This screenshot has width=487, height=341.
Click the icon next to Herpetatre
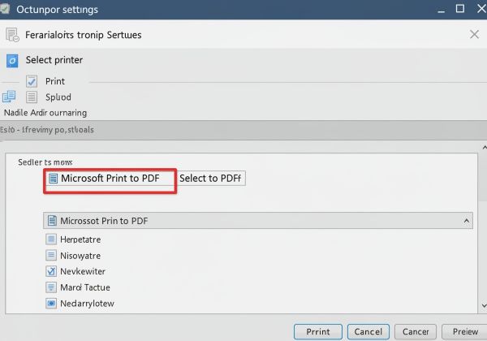tap(52, 240)
